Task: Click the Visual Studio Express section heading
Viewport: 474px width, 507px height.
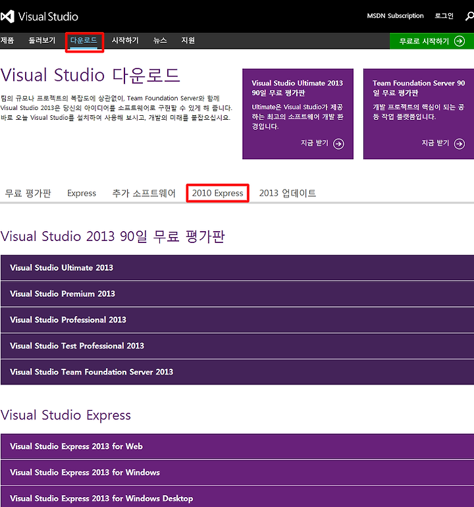Action: click(x=66, y=415)
